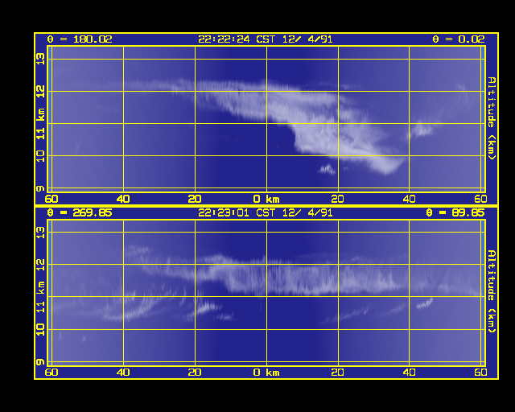Click the "10" altitude tick in the bottom panel

point(40,330)
